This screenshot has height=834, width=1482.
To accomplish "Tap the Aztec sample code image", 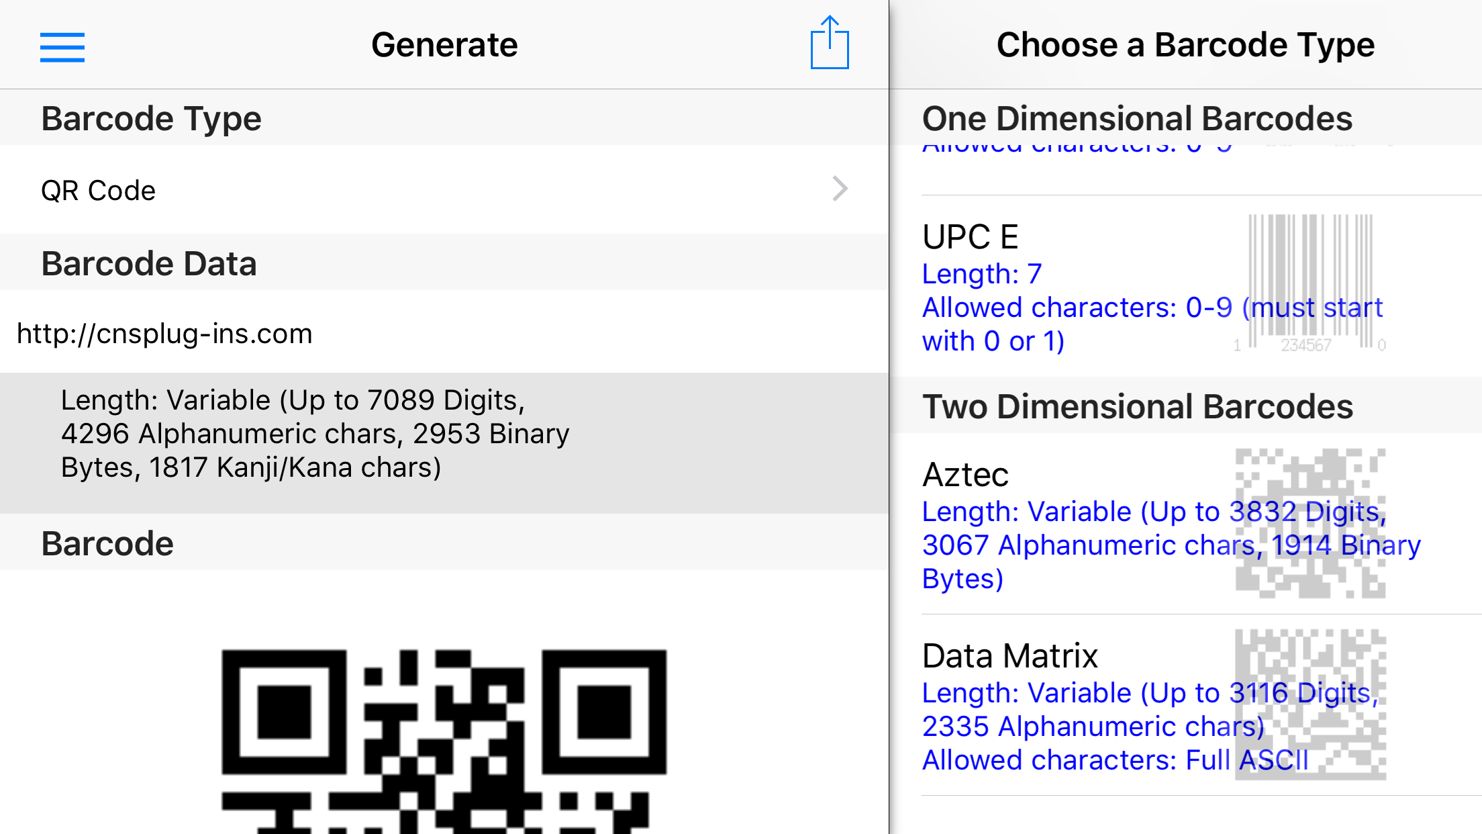I will point(1310,523).
